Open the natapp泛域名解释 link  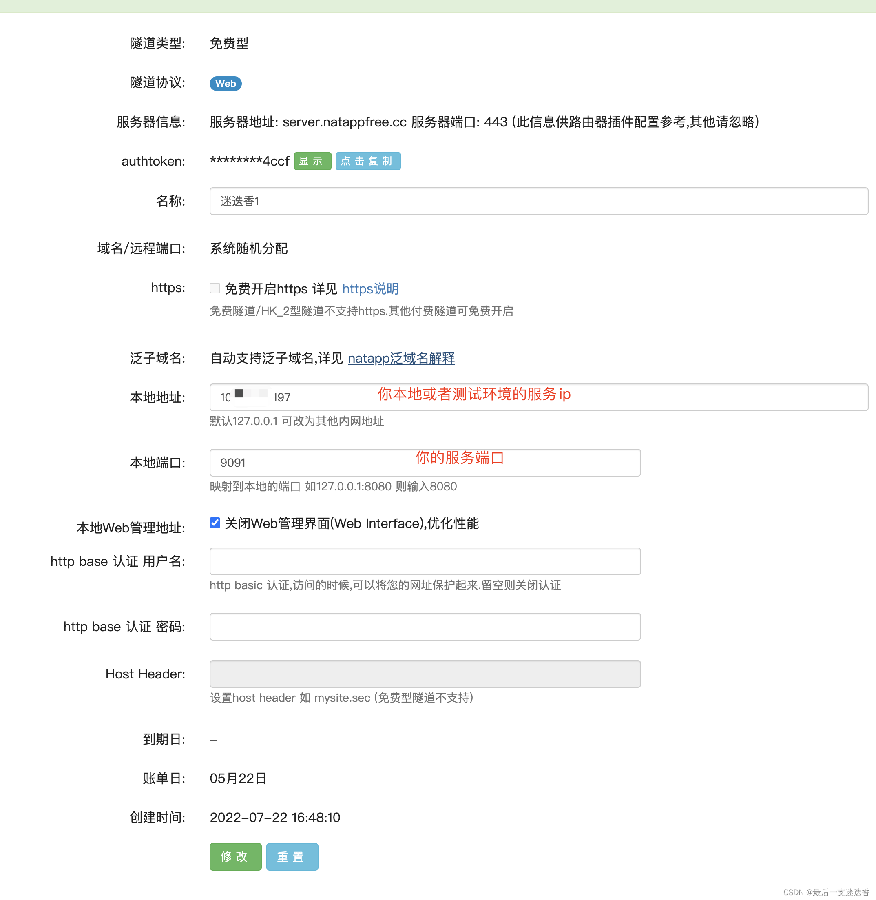click(x=401, y=358)
